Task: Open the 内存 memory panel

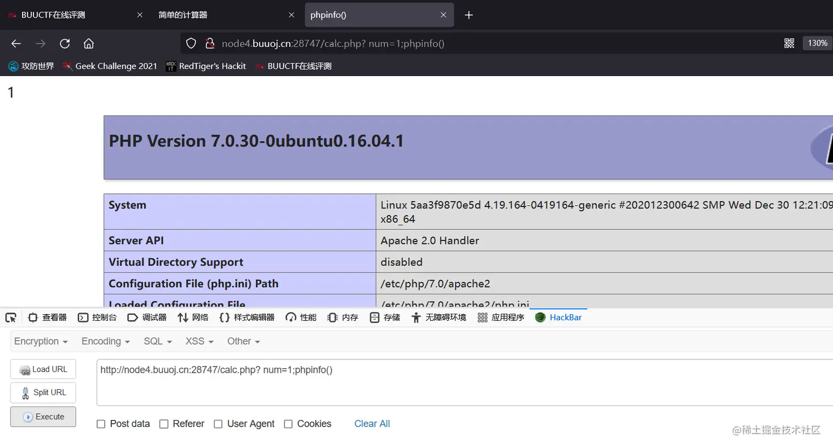Action: pyautogui.click(x=343, y=318)
